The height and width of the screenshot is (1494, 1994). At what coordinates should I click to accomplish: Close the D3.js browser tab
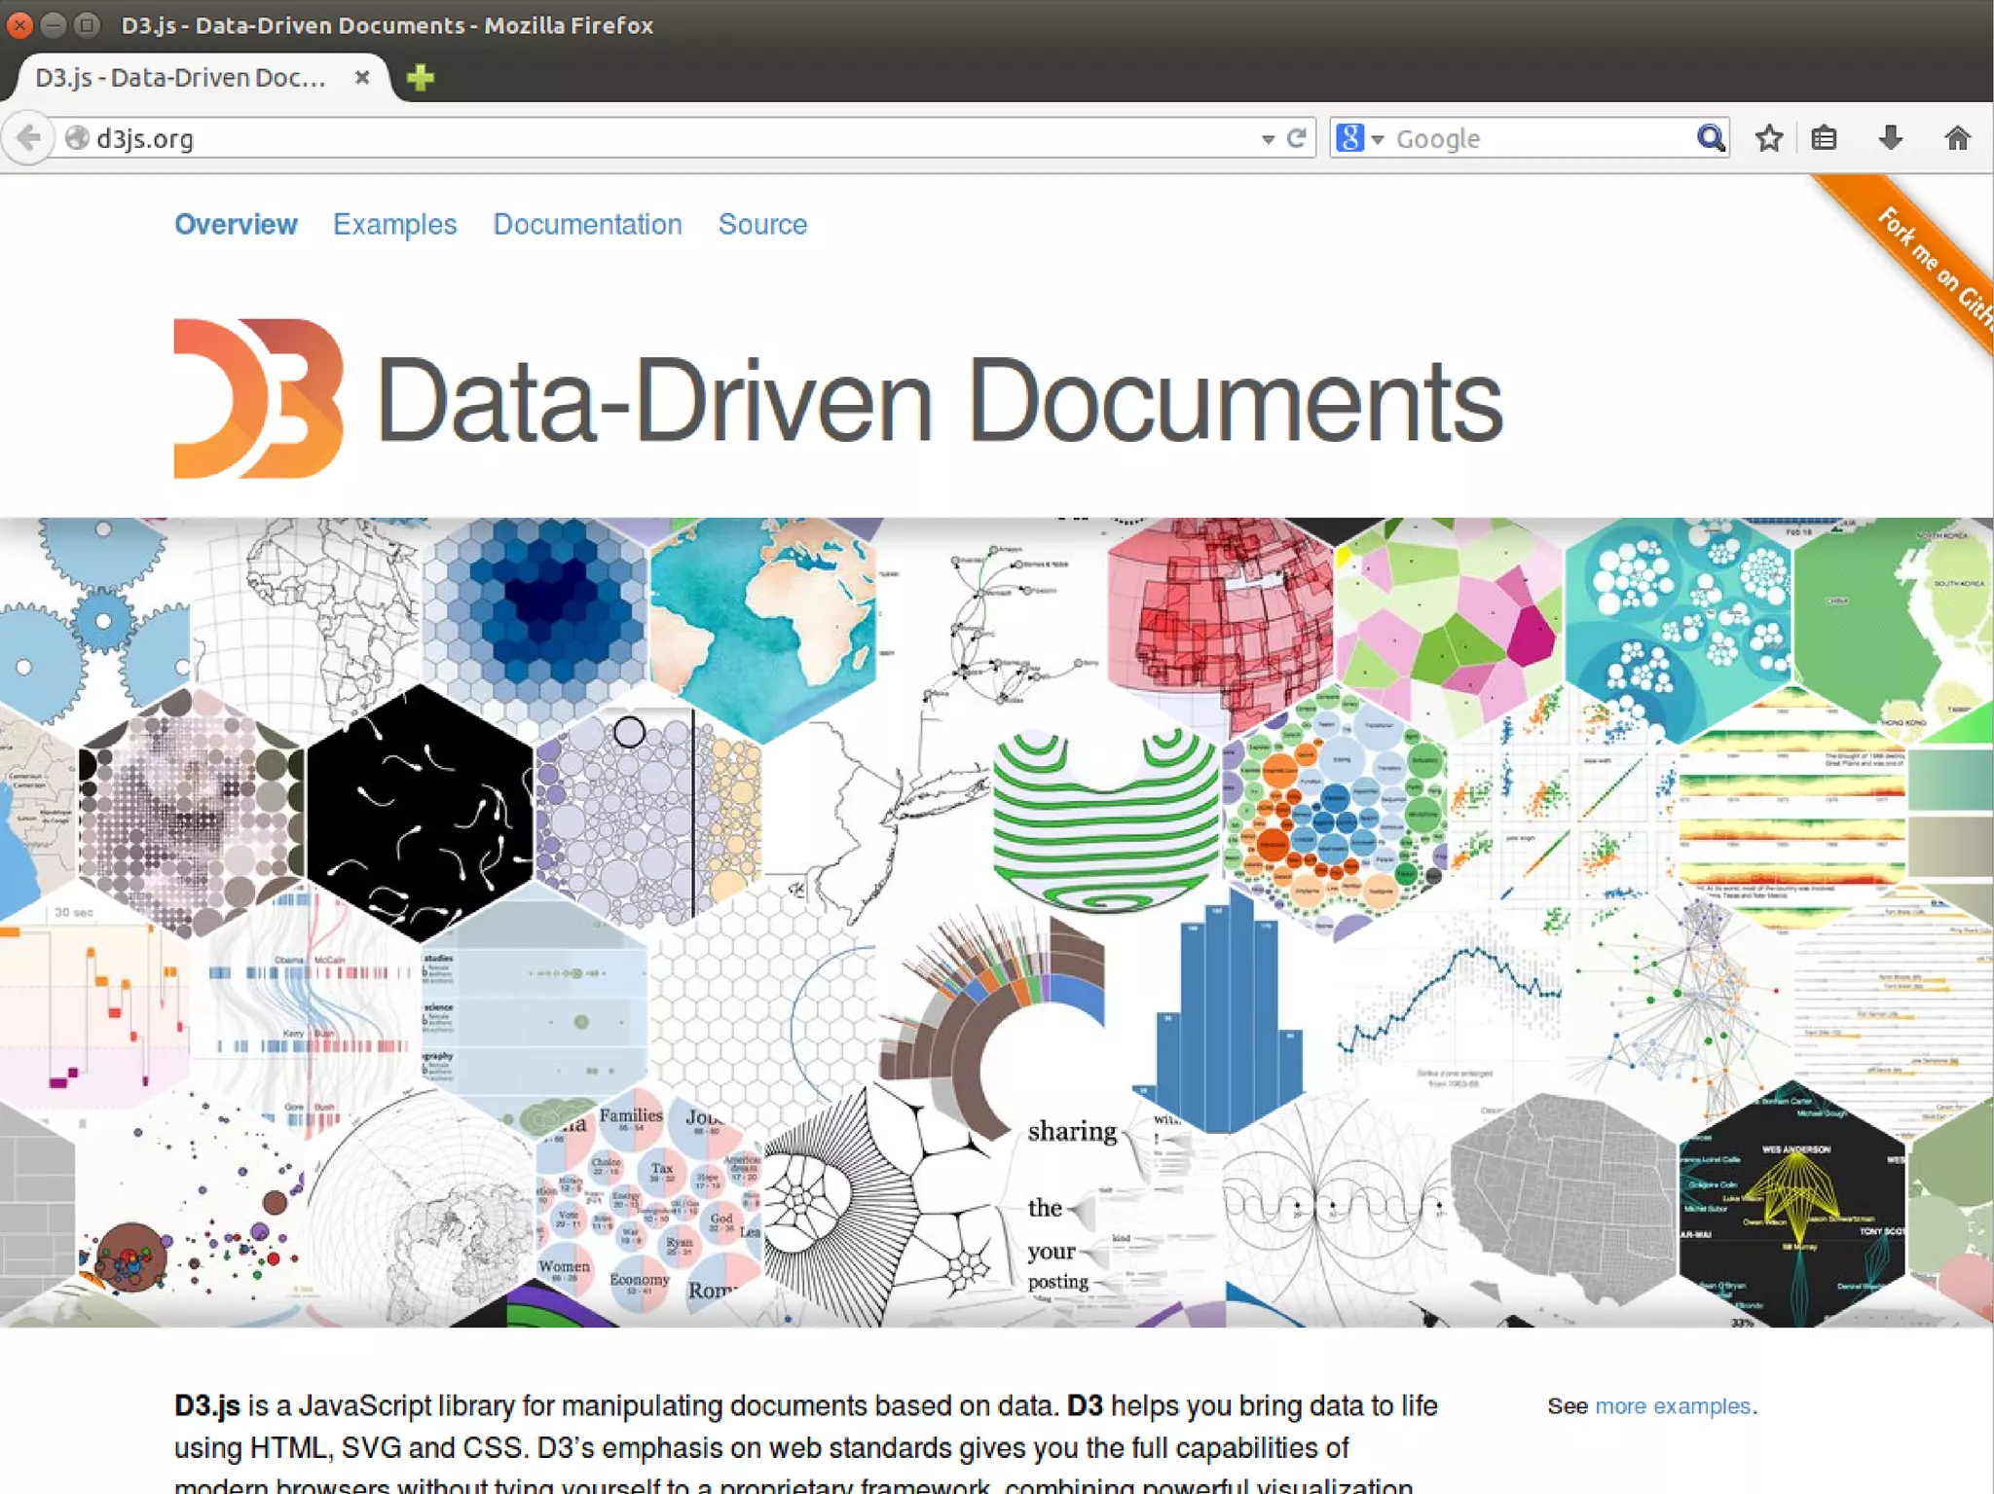click(362, 77)
